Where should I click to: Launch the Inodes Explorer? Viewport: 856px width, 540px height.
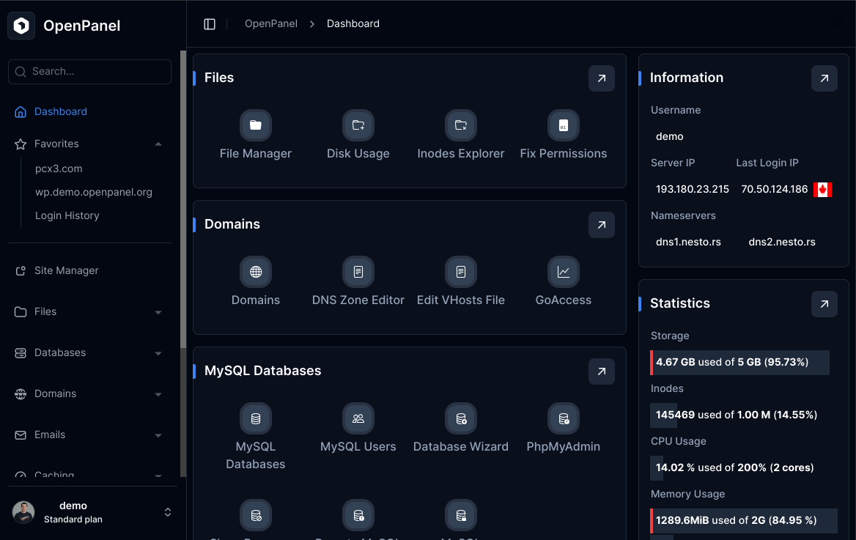461,125
